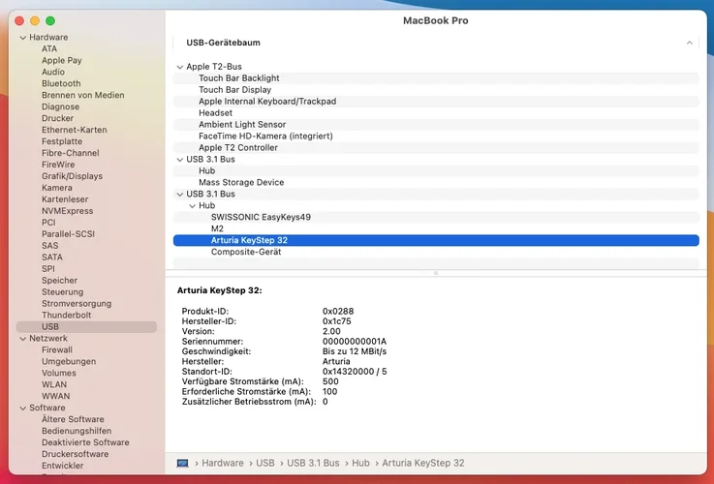Image resolution: width=714 pixels, height=484 pixels.
Task: Select Grafik/Displays in sidebar
Action: 72,176
